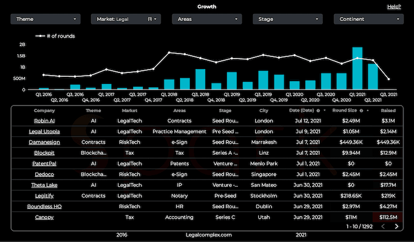414x242 pixels.
Task: Open the Canopy company link
Action: 44,217
